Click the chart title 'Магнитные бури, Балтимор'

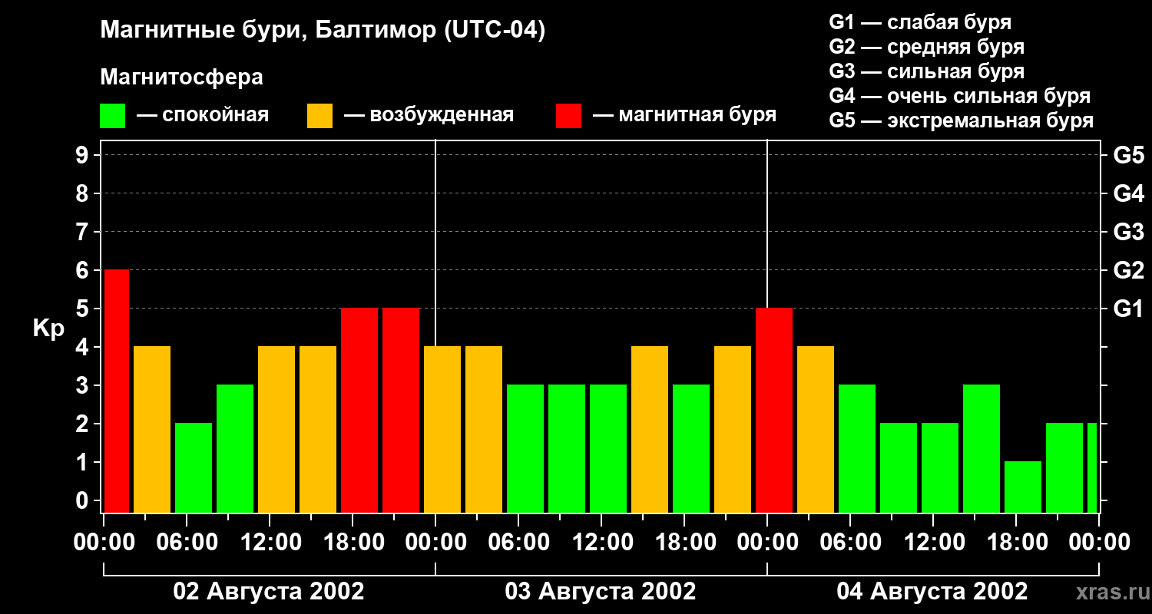pyautogui.click(x=323, y=31)
